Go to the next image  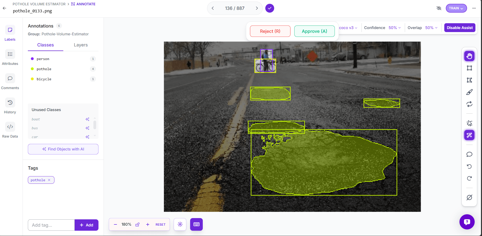tap(257, 8)
